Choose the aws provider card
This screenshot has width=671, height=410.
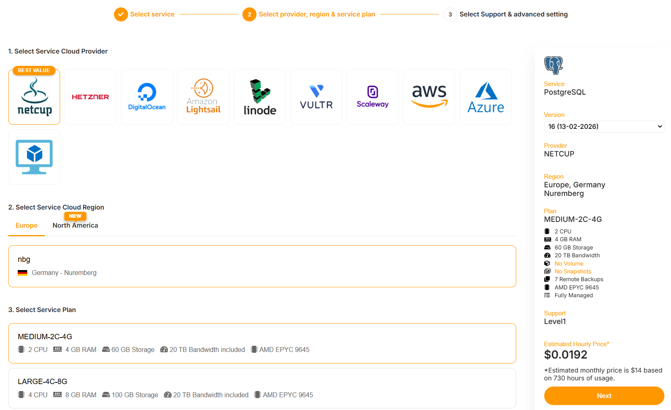[429, 97]
